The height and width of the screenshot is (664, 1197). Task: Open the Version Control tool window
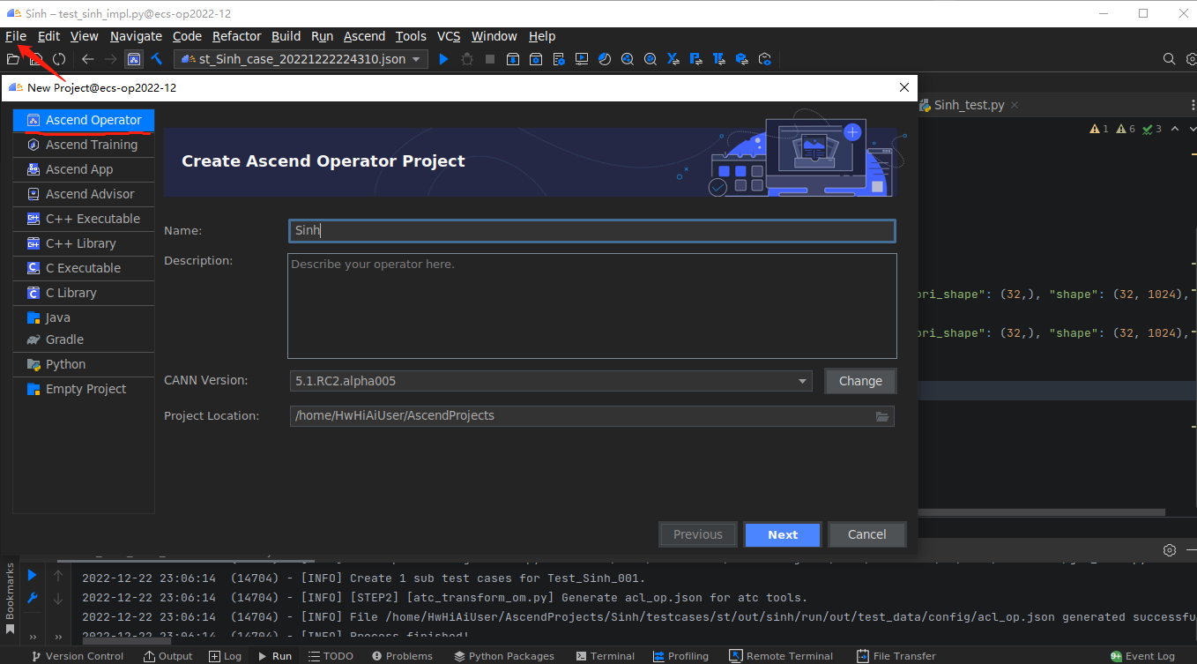78,656
